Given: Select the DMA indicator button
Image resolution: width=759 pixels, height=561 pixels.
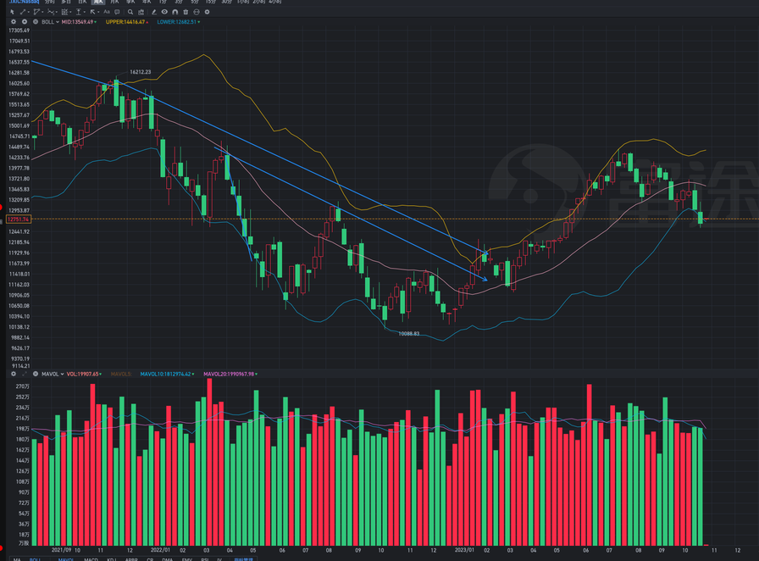Looking at the screenshot, I should (x=168, y=559).
